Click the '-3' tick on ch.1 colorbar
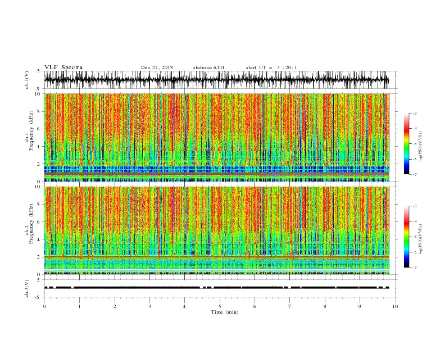 tap(414, 113)
